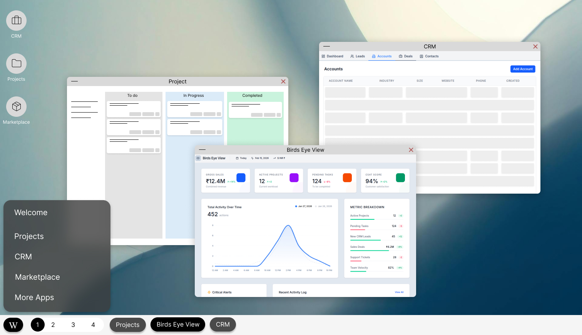Open the INR currency selector
Screen dimensions: 582x335
point(279,158)
